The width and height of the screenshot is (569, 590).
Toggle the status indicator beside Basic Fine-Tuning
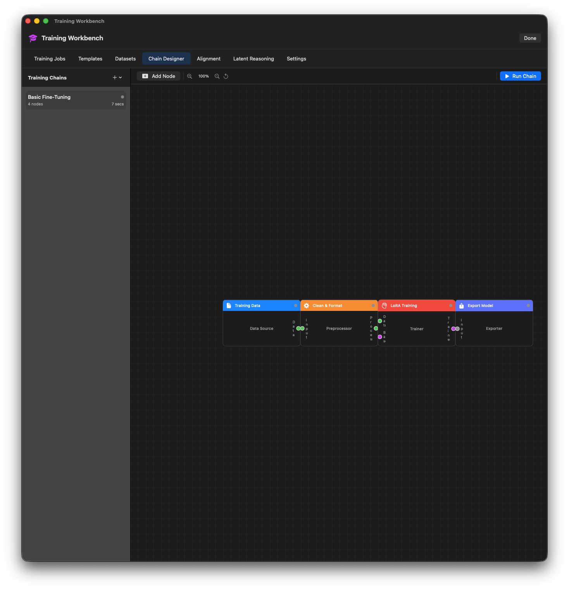[x=122, y=97]
